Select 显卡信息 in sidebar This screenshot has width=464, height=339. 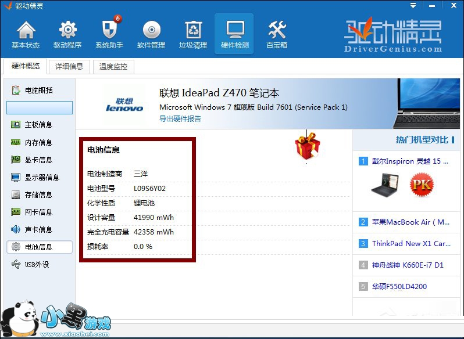39,160
